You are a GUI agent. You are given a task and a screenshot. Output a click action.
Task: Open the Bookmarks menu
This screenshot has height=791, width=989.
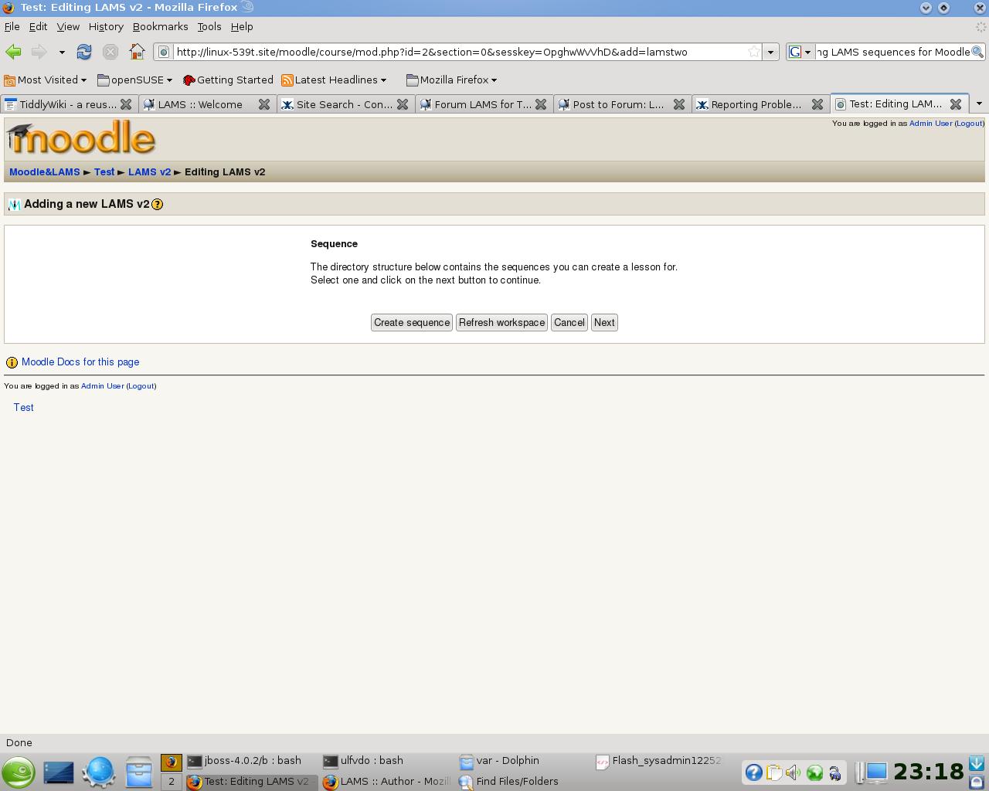pyautogui.click(x=160, y=26)
